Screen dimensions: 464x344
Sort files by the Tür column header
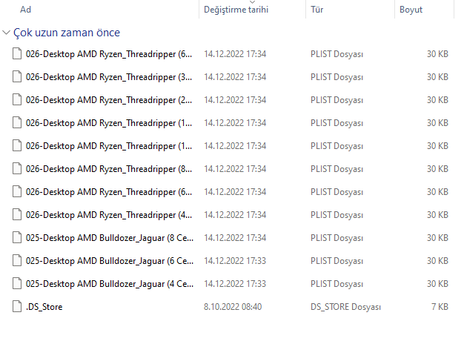pos(316,10)
